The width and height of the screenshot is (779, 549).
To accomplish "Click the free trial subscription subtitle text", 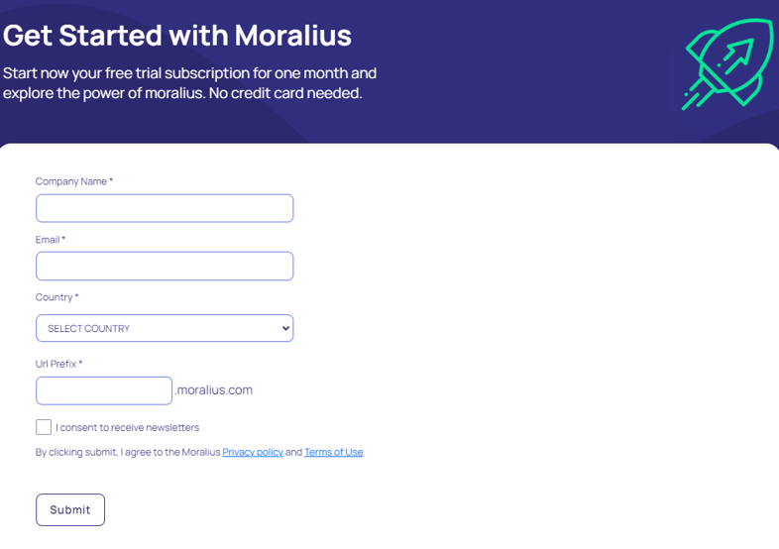I will pyautogui.click(x=189, y=83).
